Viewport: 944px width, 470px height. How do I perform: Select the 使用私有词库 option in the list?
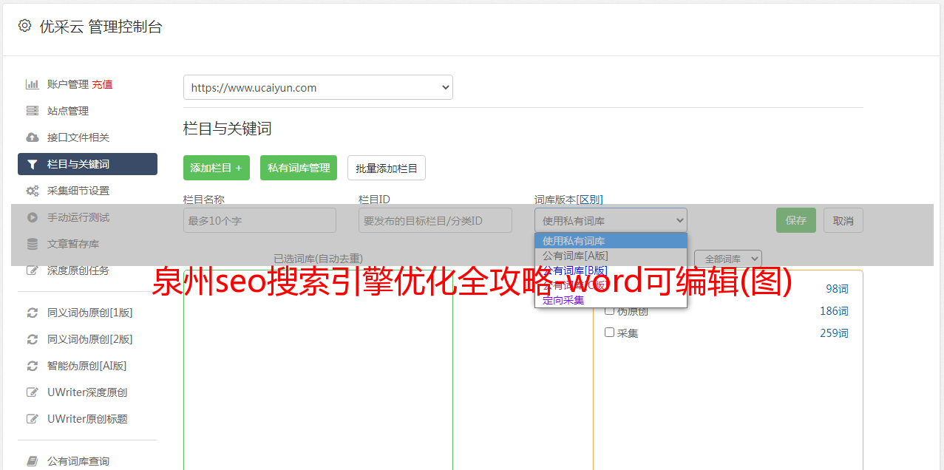point(611,241)
